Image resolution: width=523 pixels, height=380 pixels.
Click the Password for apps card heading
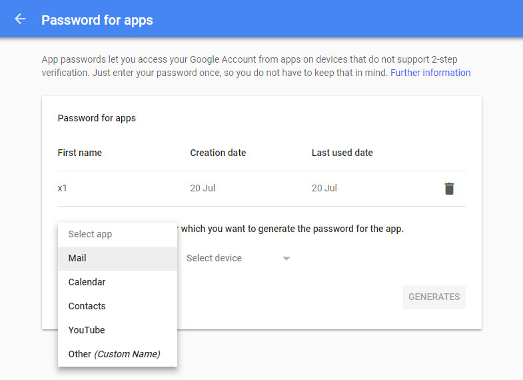[x=97, y=119]
